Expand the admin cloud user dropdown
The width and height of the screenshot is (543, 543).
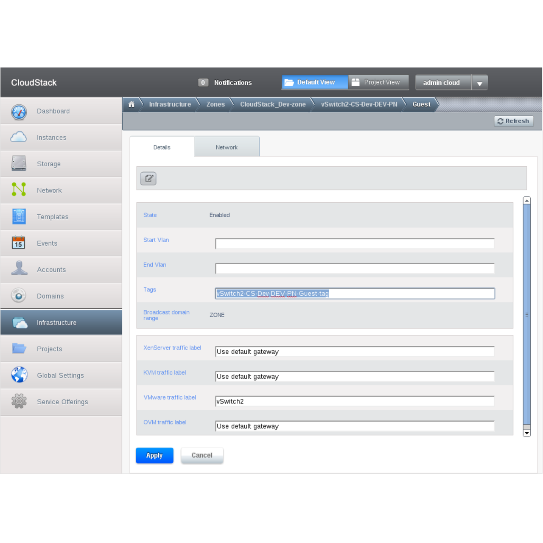(x=479, y=83)
